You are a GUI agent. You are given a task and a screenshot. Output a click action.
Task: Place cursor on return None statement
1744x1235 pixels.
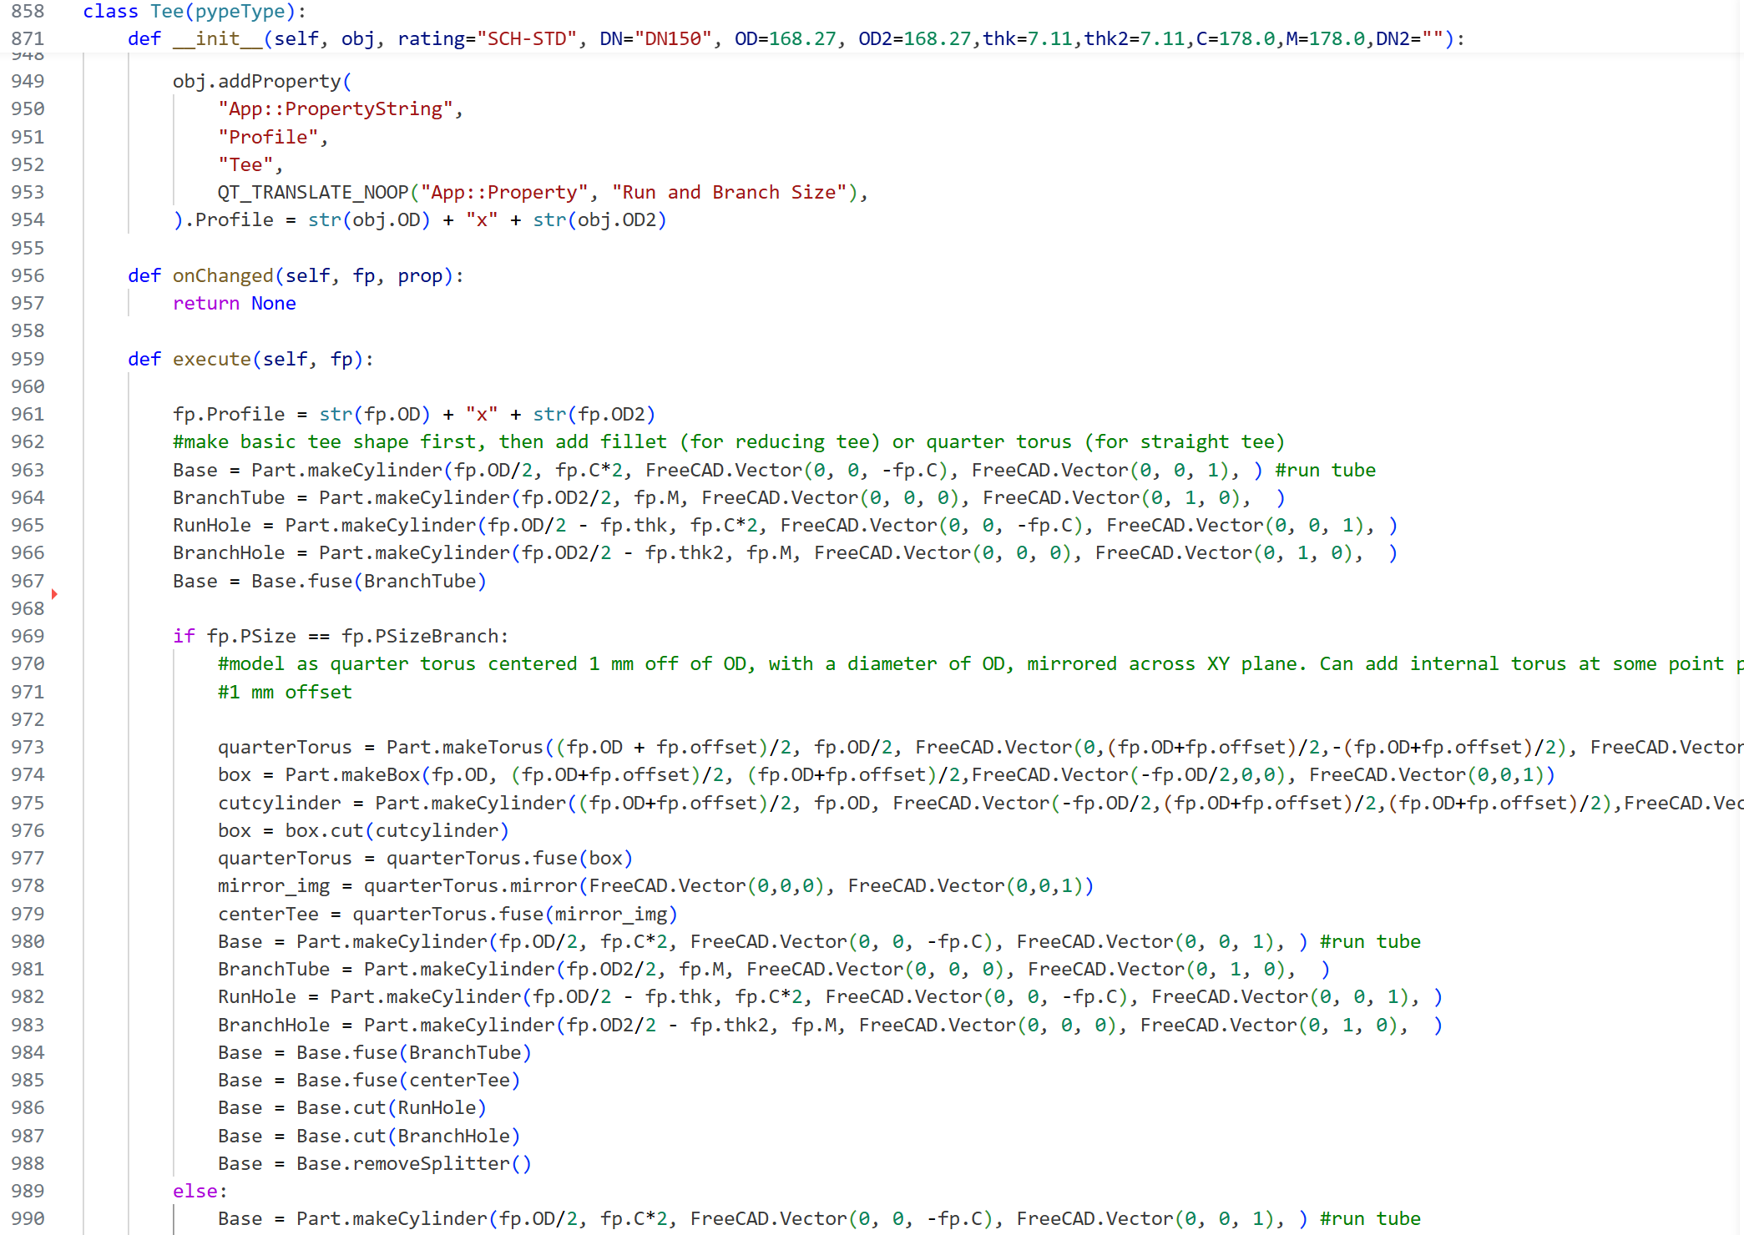[234, 303]
